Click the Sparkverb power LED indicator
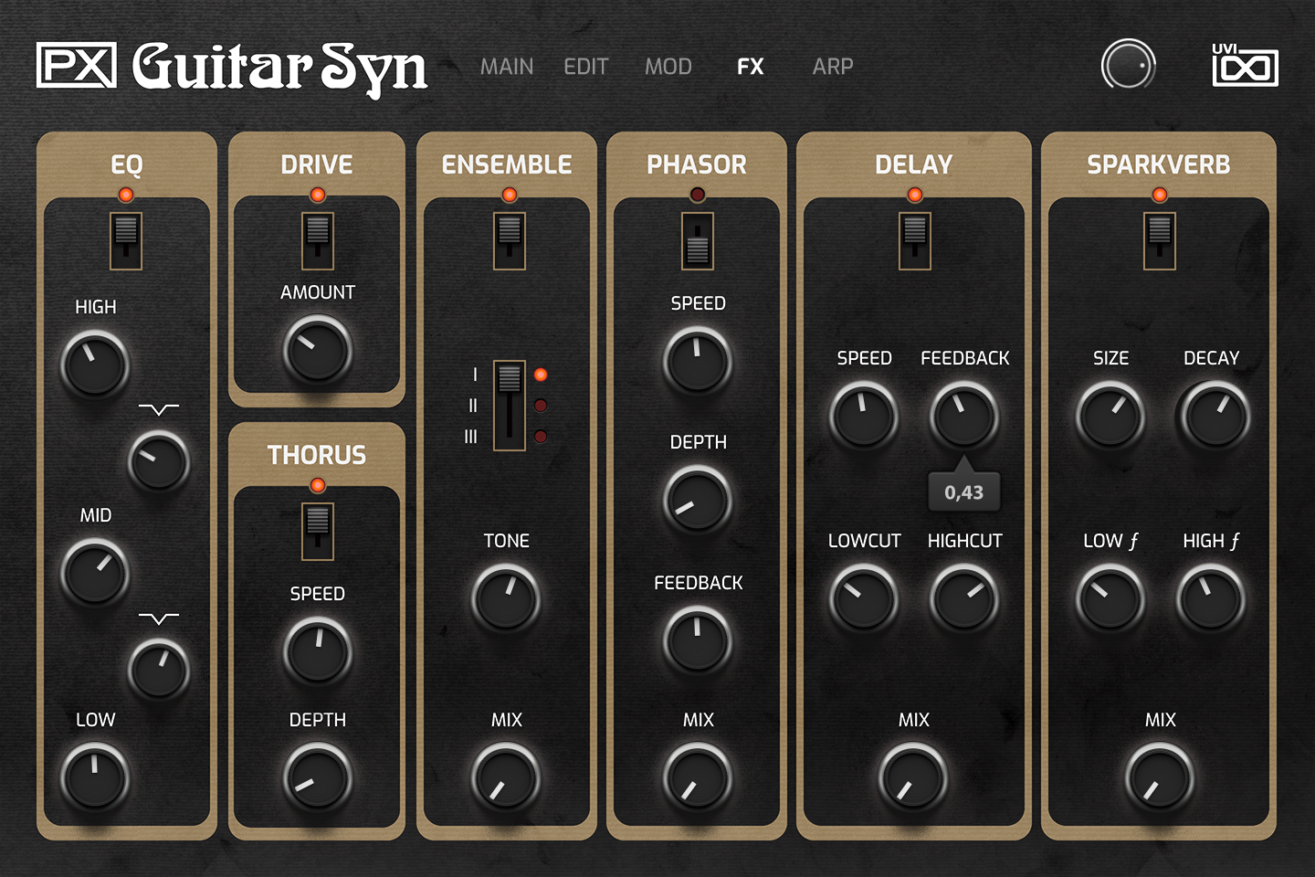 coord(1160,195)
